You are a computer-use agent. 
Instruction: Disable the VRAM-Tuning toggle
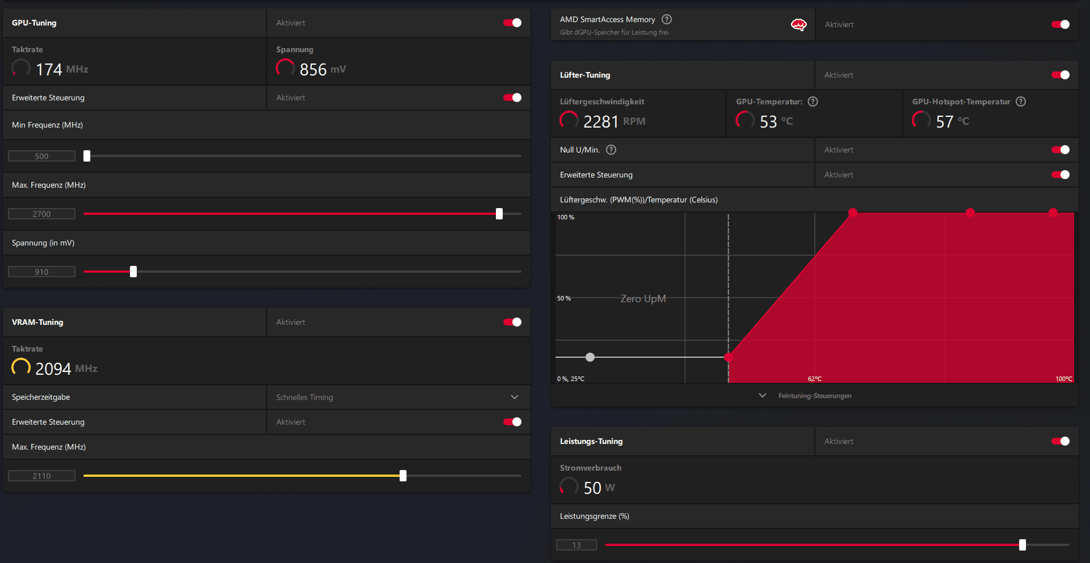point(512,322)
